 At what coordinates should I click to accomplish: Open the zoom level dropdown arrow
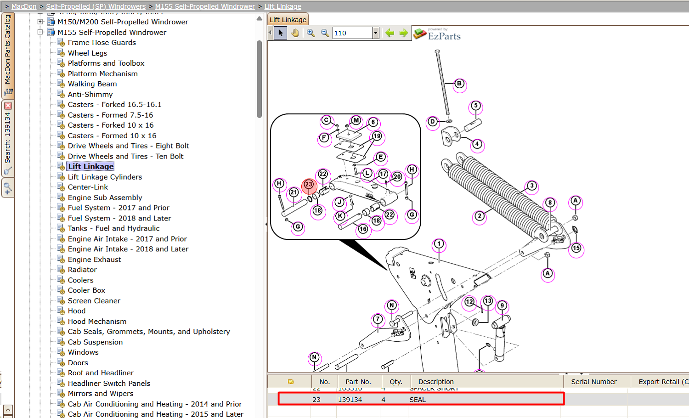tap(376, 33)
